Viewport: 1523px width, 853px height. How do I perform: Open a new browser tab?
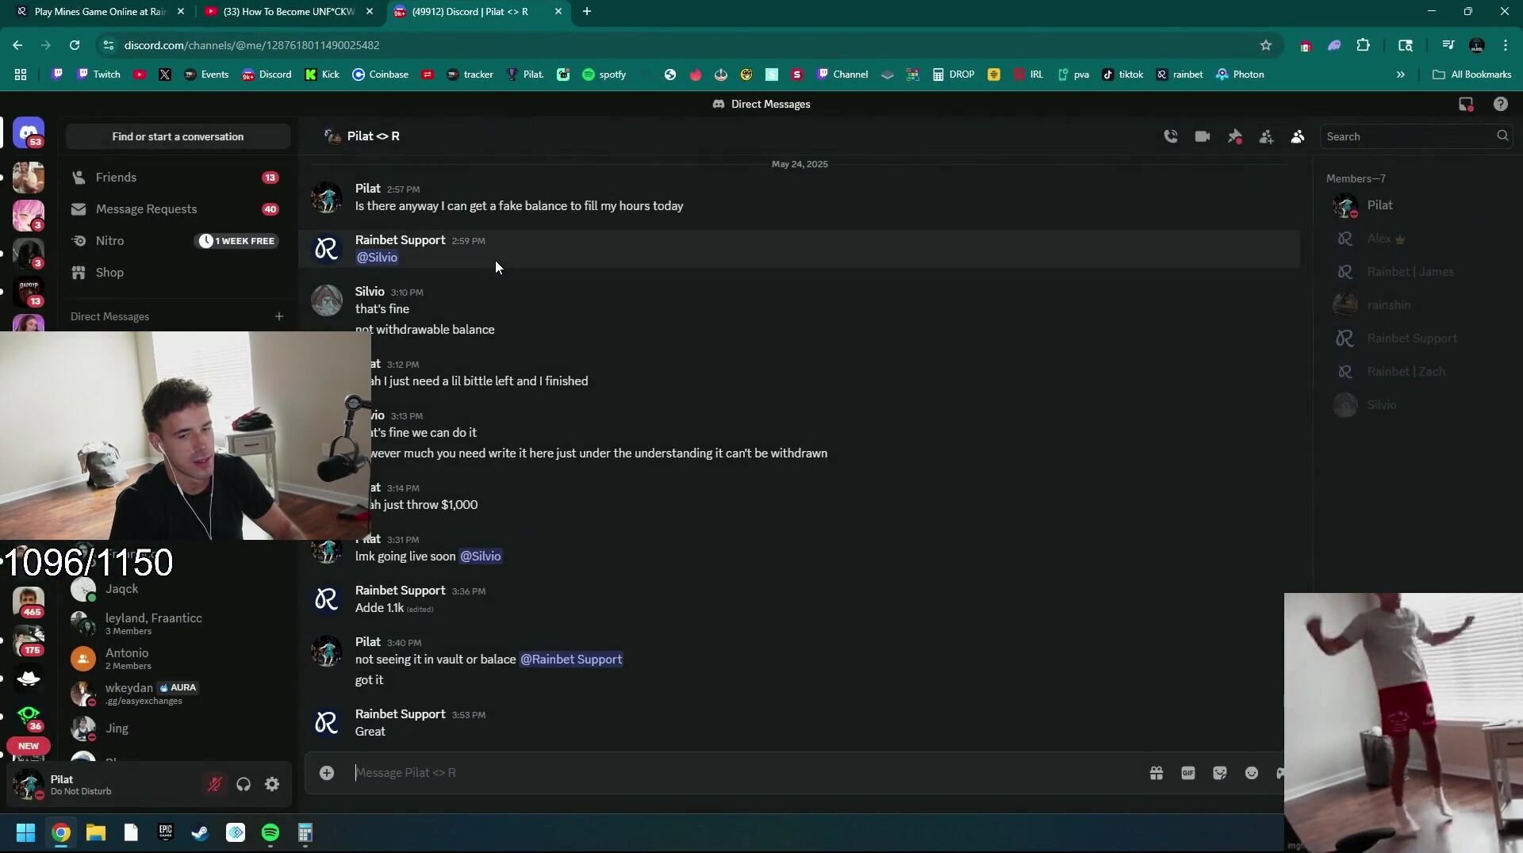click(587, 11)
